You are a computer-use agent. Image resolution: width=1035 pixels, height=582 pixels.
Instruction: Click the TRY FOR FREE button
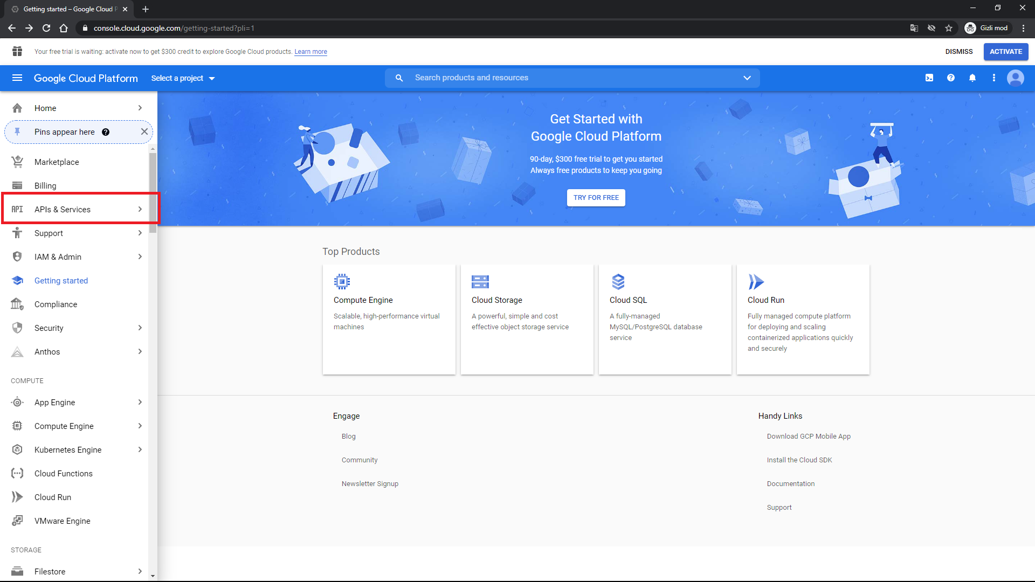pos(596,198)
